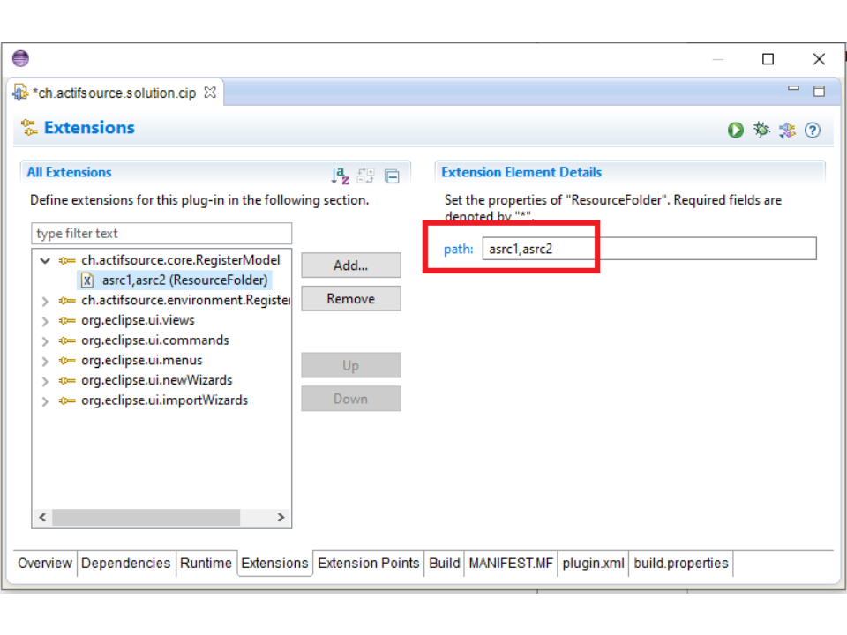Maximize the editor area using the editor maximize icon
Viewport: 847px width, 635px height.
(x=819, y=91)
